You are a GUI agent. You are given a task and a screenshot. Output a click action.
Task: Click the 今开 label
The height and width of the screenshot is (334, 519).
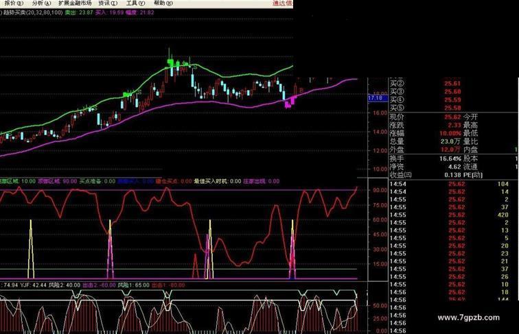(470, 117)
